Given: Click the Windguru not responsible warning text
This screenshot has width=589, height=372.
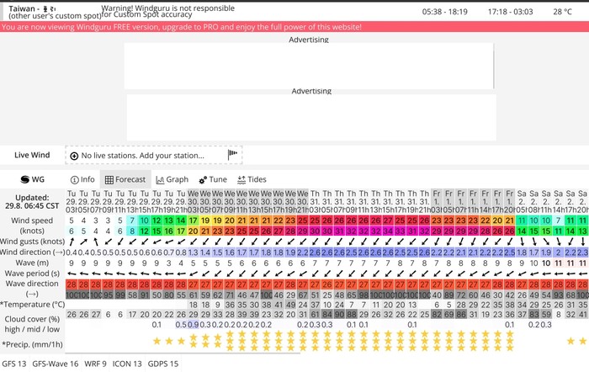Looking at the screenshot, I should [x=168, y=11].
